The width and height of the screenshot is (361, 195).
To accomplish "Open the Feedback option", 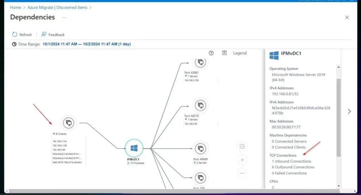I will 53,34.
